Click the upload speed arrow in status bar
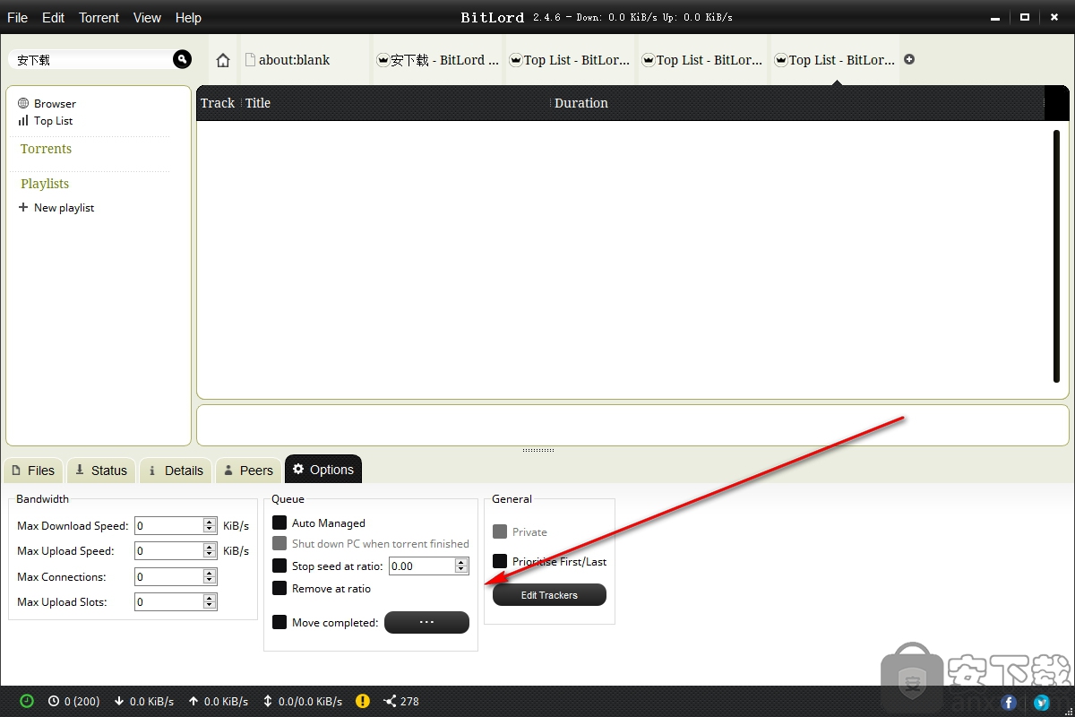 coord(193,701)
